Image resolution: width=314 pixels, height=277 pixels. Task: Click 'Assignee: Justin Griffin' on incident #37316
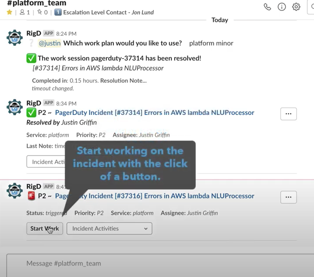189,213
